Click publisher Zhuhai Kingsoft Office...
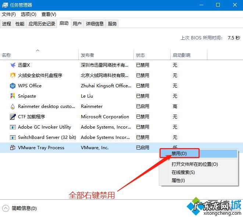The height and width of the screenshot is (217, 243). click(106, 86)
